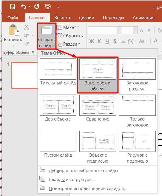Expand the Создать слайд dropdown arrow

pyautogui.click(x=53, y=45)
